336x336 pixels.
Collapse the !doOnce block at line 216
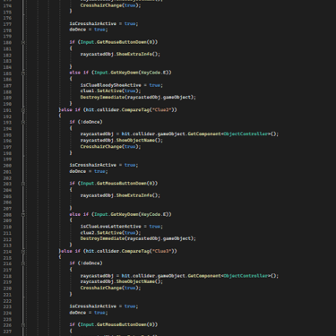pos(23,263)
